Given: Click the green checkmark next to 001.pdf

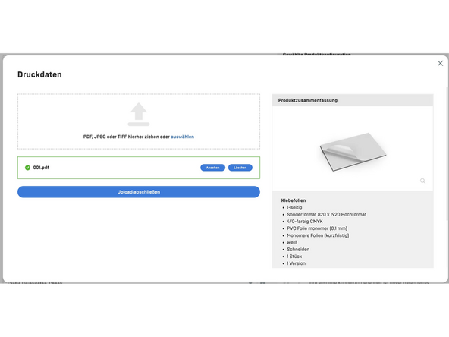Looking at the screenshot, I should pyautogui.click(x=27, y=168).
